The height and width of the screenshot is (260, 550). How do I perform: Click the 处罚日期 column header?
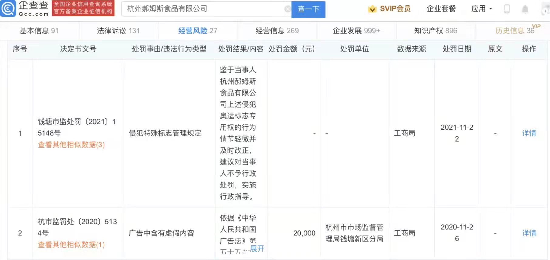[457, 49]
